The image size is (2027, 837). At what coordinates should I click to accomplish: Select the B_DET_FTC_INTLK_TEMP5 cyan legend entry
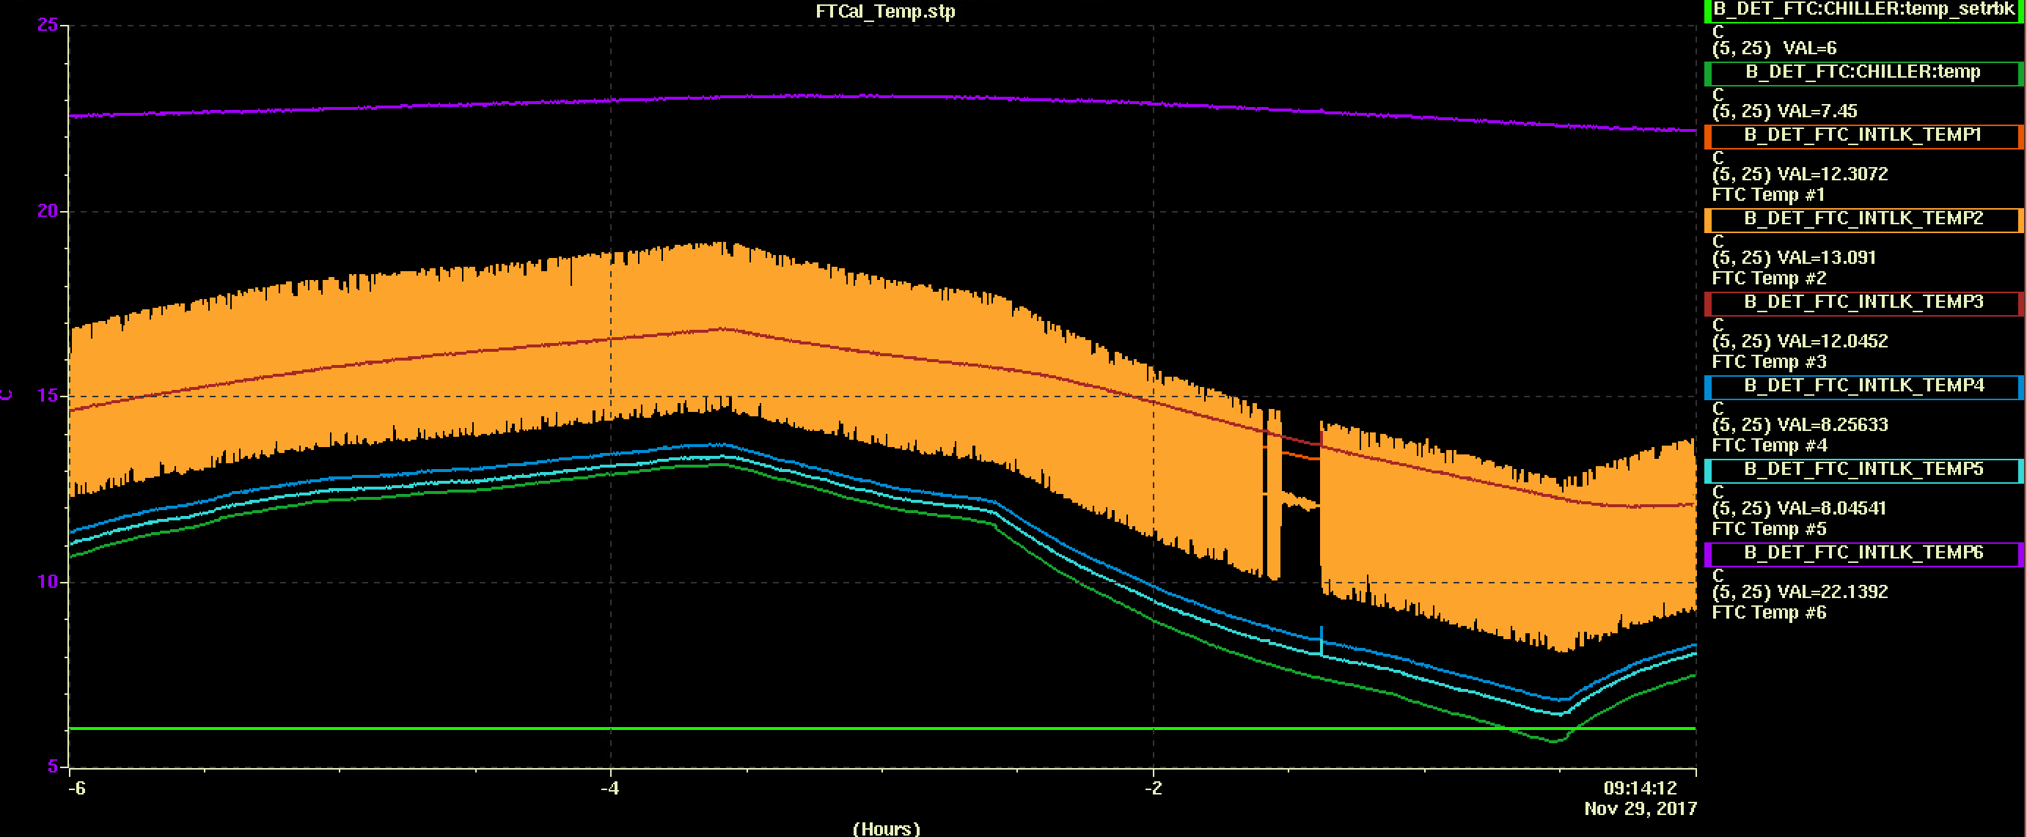[x=1863, y=470]
